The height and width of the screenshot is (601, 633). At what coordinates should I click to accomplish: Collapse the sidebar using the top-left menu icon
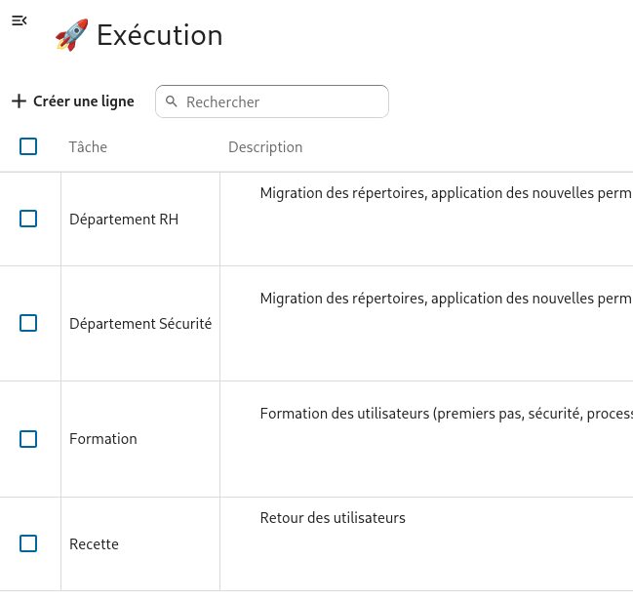click(x=20, y=20)
